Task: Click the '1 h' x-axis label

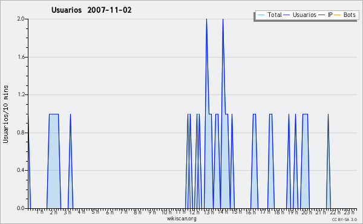Action: click(39, 212)
